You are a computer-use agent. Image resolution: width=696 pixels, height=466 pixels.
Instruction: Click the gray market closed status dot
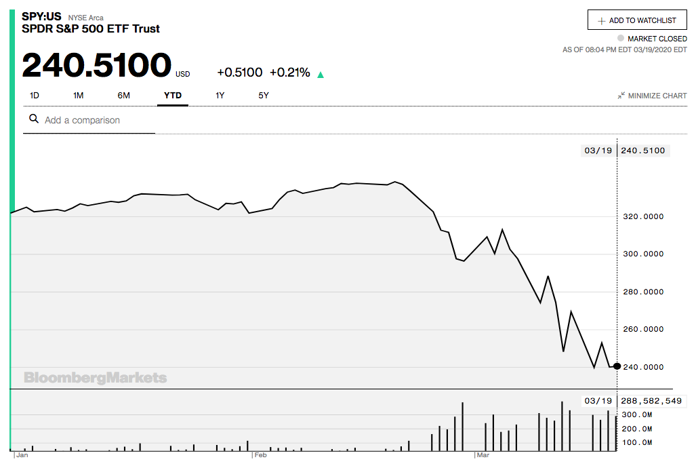point(621,39)
